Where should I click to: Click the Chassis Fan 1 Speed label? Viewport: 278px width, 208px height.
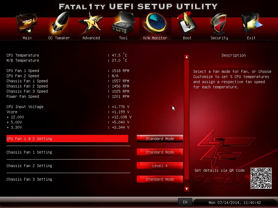pyautogui.click(x=27, y=81)
